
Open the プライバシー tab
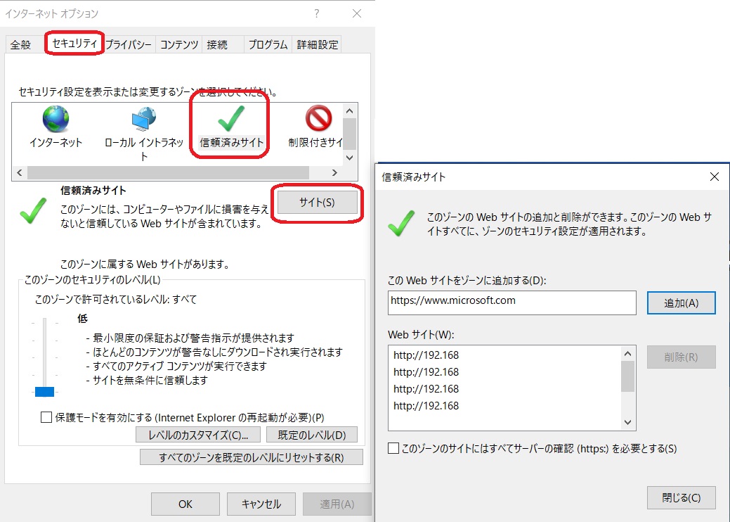pyautogui.click(x=129, y=44)
